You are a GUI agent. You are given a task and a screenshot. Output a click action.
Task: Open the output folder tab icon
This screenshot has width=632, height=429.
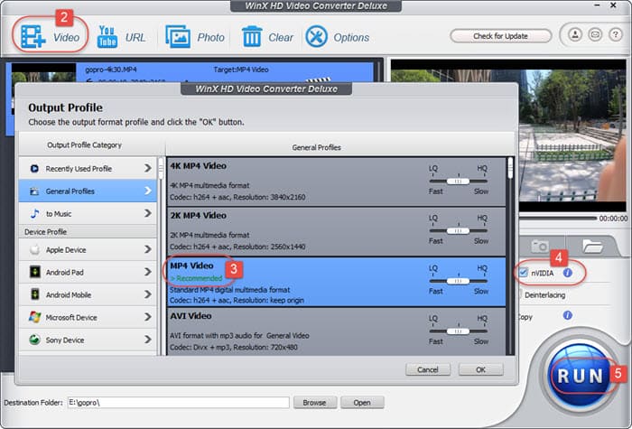[x=592, y=246]
